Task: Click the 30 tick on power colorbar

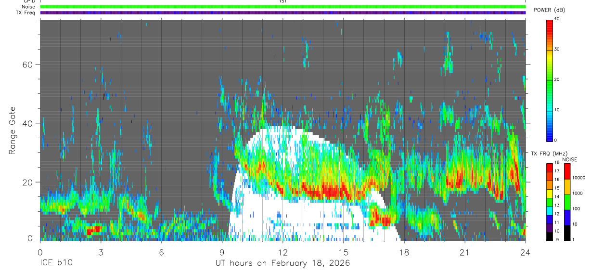Action: coord(556,49)
